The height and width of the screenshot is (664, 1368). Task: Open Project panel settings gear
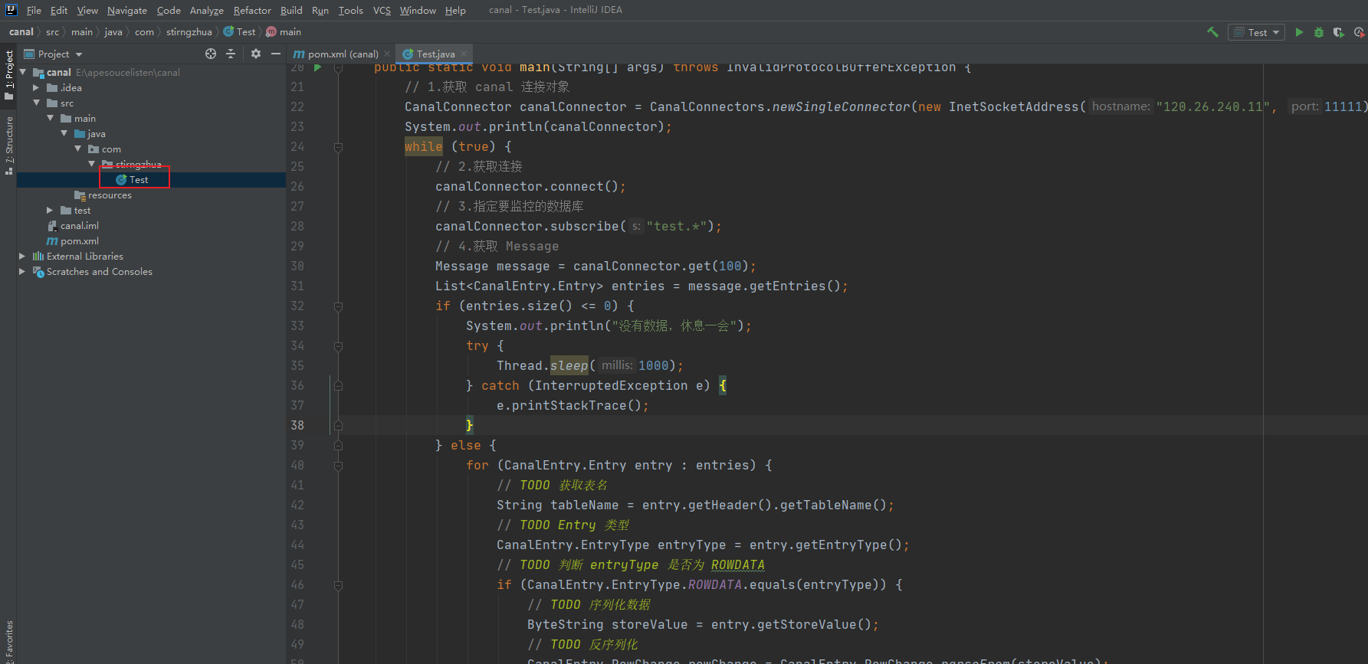(256, 54)
